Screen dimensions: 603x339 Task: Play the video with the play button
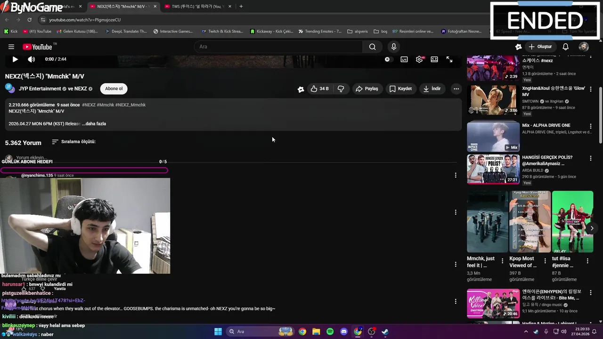click(15, 59)
